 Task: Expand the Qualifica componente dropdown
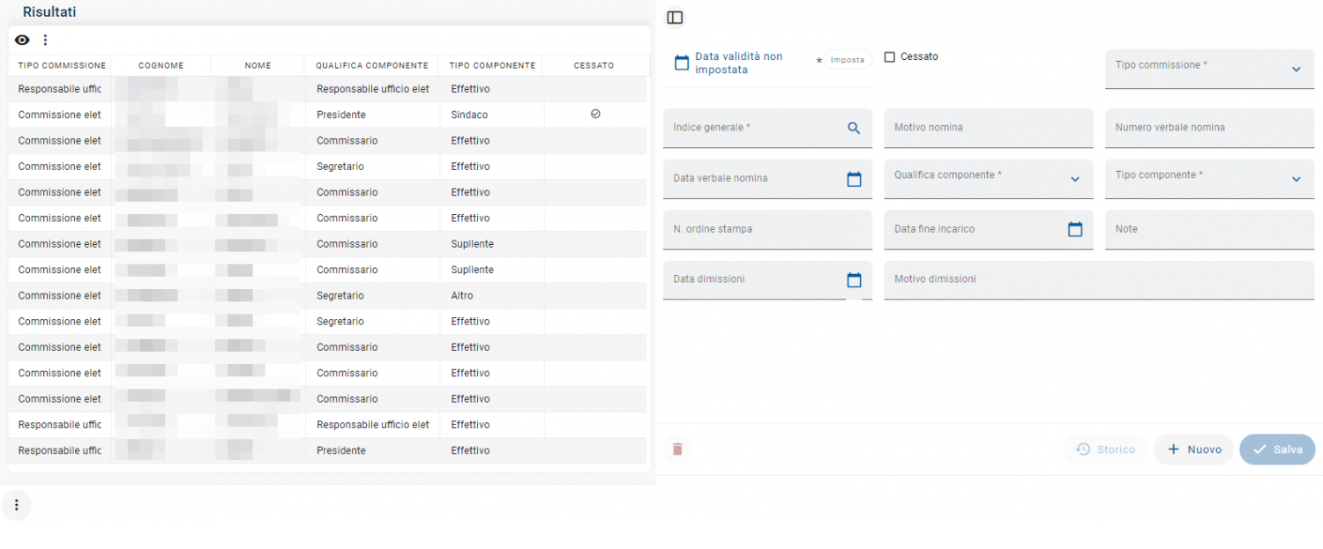click(x=1074, y=179)
